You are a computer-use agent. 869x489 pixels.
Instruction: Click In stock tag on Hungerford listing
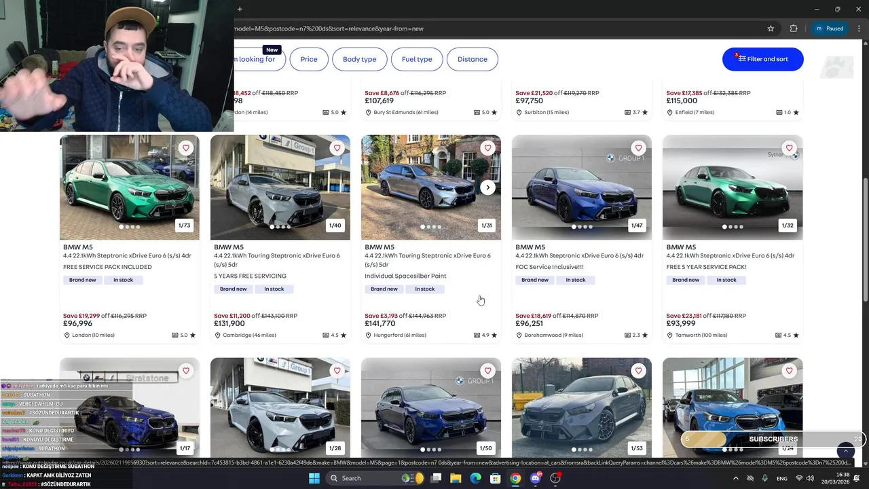click(x=425, y=289)
